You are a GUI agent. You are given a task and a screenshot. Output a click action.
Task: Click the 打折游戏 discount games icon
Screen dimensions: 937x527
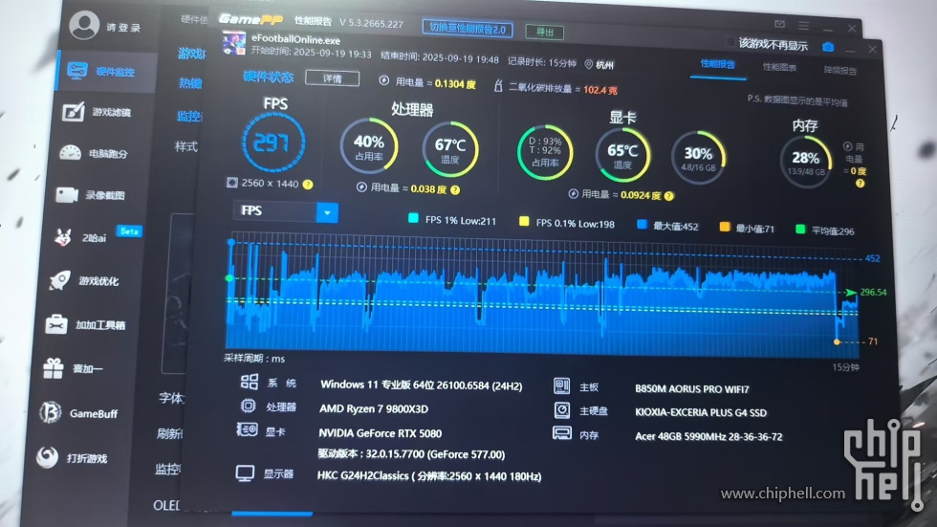pyautogui.click(x=47, y=457)
